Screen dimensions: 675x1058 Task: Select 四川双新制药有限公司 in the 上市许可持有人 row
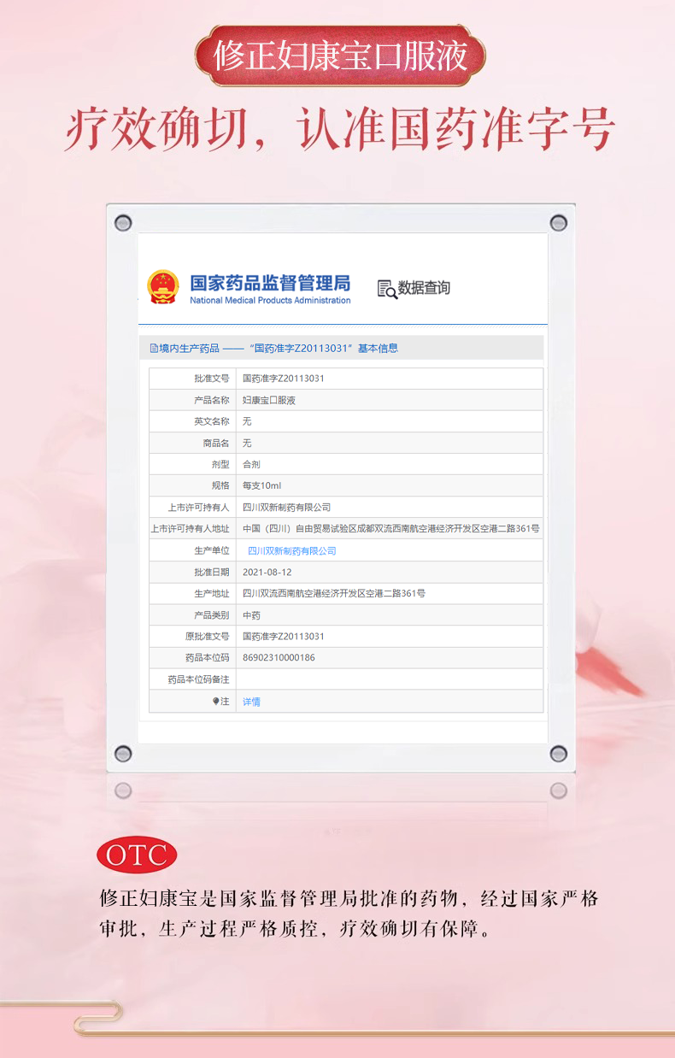pyautogui.click(x=286, y=507)
